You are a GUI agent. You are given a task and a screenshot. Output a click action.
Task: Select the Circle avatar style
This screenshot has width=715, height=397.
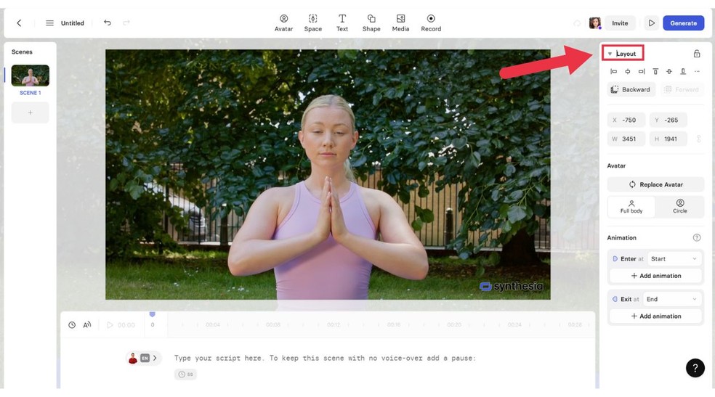pyautogui.click(x=680, y=207)
